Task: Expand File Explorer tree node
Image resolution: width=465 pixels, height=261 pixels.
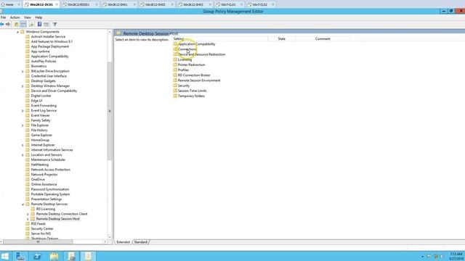Action: [x=23, y=125]
